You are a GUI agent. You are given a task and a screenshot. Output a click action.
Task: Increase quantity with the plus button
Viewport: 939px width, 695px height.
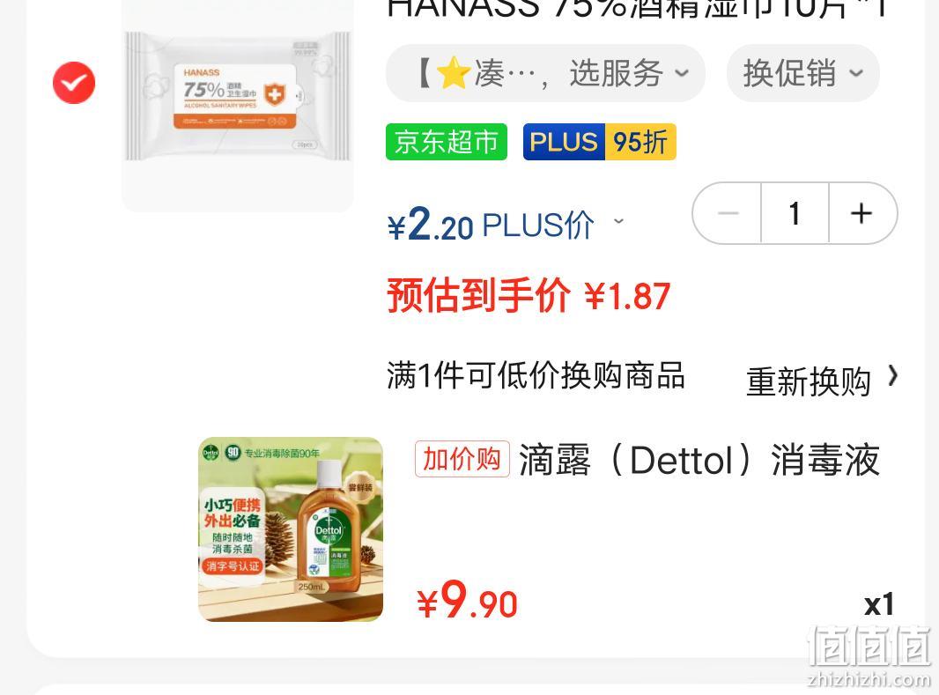[861, 213]
